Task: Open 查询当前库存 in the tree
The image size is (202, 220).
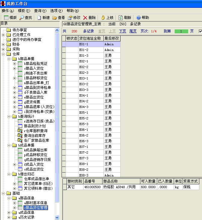Action: [36, 136]
